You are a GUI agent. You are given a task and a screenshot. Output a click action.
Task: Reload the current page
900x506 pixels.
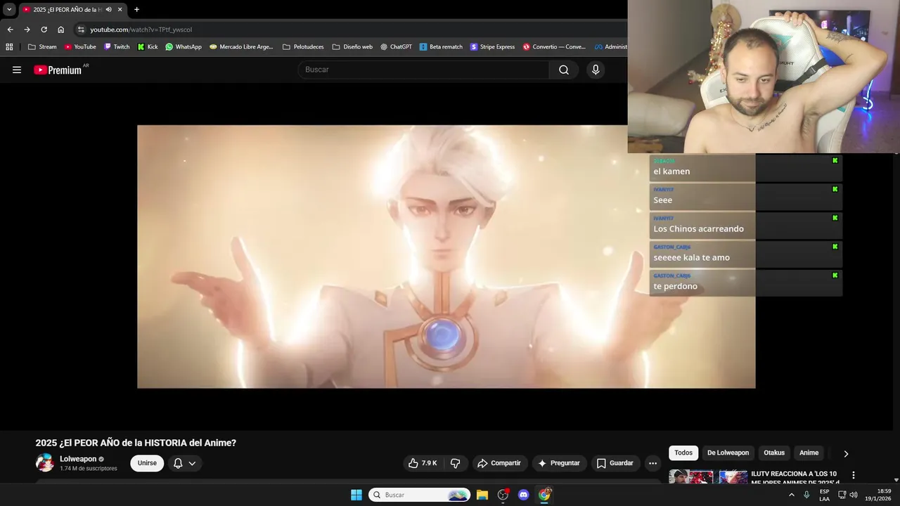44,30
